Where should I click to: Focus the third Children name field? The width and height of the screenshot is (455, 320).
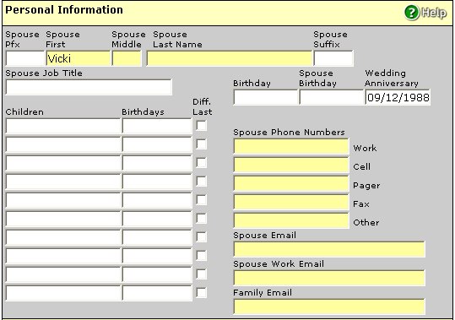coord(63,163)
